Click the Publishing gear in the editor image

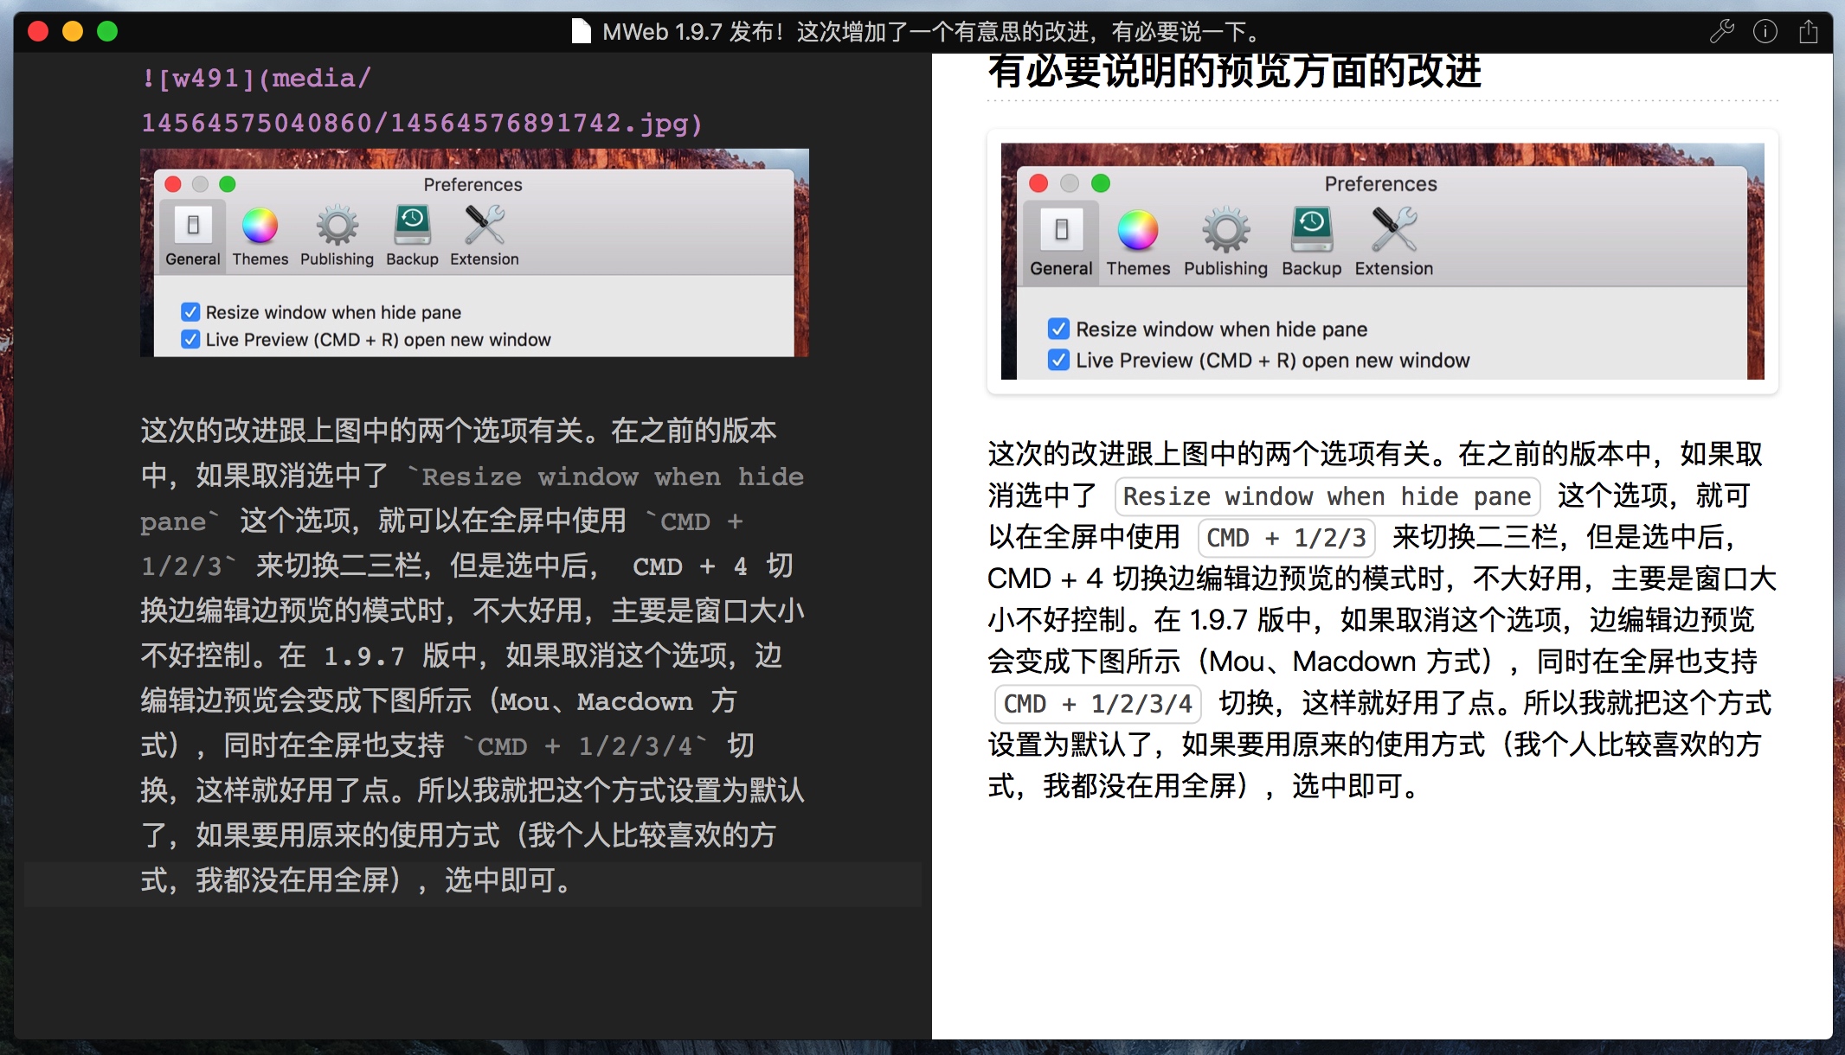pos(337,227)
